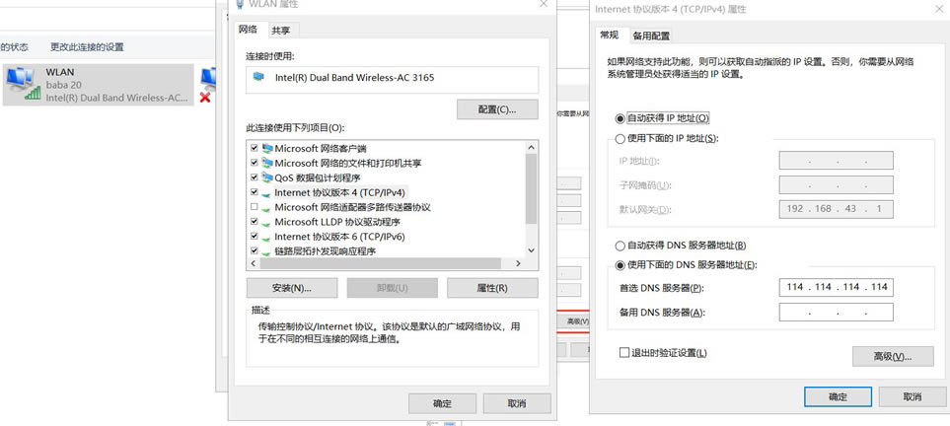The image size is (950, 426).
Task: Uncheck Internet 协议版本 4 (TCP/IPv4) checkbox
Action: coord(254,192)
